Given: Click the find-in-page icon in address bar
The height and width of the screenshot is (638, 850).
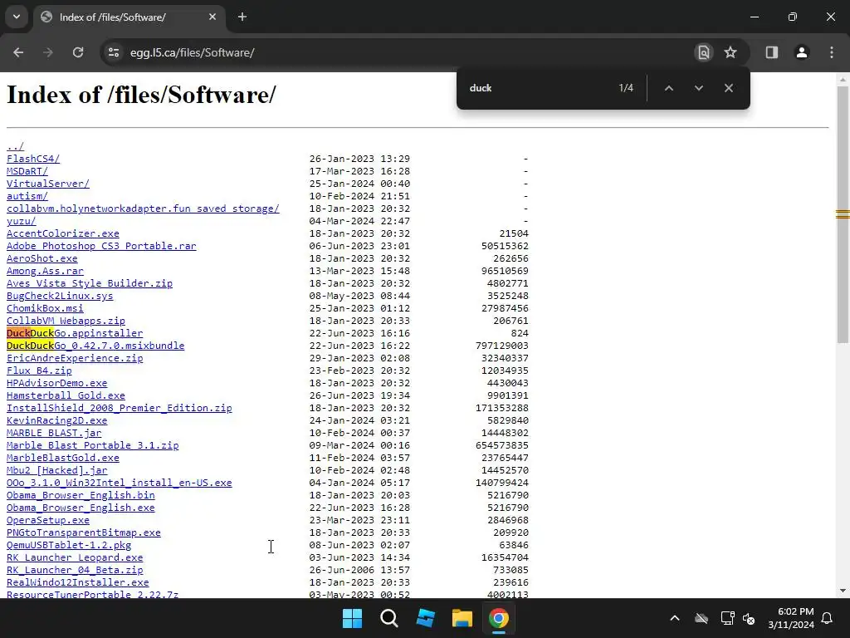Looking at the screenshot, I should click(704, 52).
